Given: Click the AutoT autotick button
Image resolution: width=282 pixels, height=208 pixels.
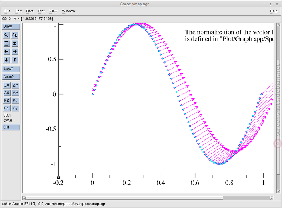Looking at the screenshot, I should (x=11, y=69).
